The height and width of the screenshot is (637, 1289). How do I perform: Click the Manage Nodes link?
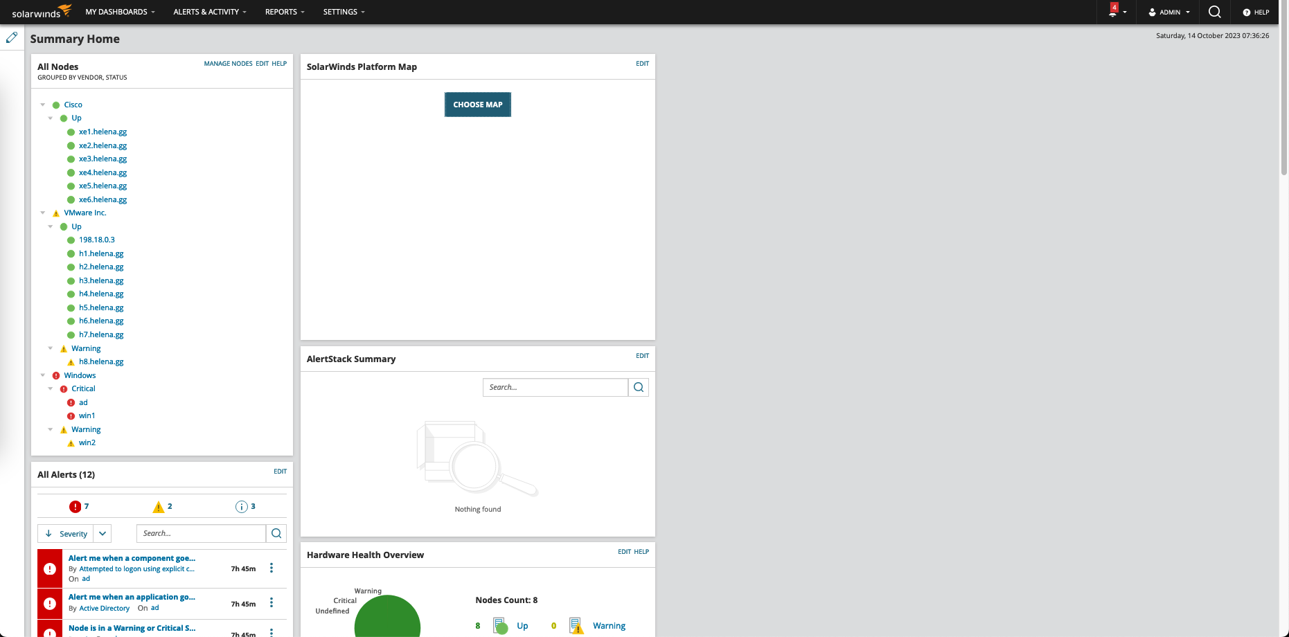(228, 64)
